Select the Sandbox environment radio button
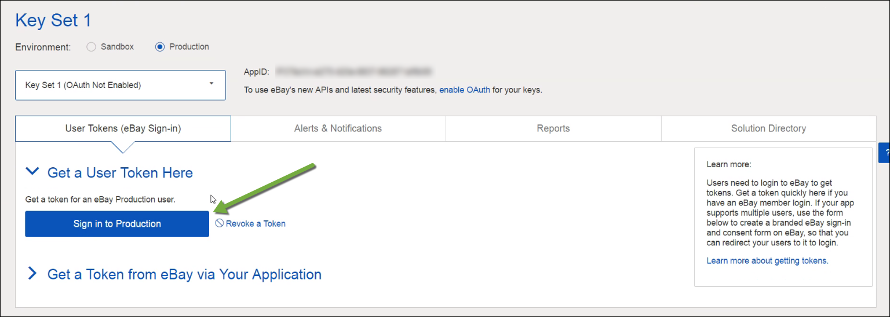Viewport: 890px width, 317px height. (91, 47)
